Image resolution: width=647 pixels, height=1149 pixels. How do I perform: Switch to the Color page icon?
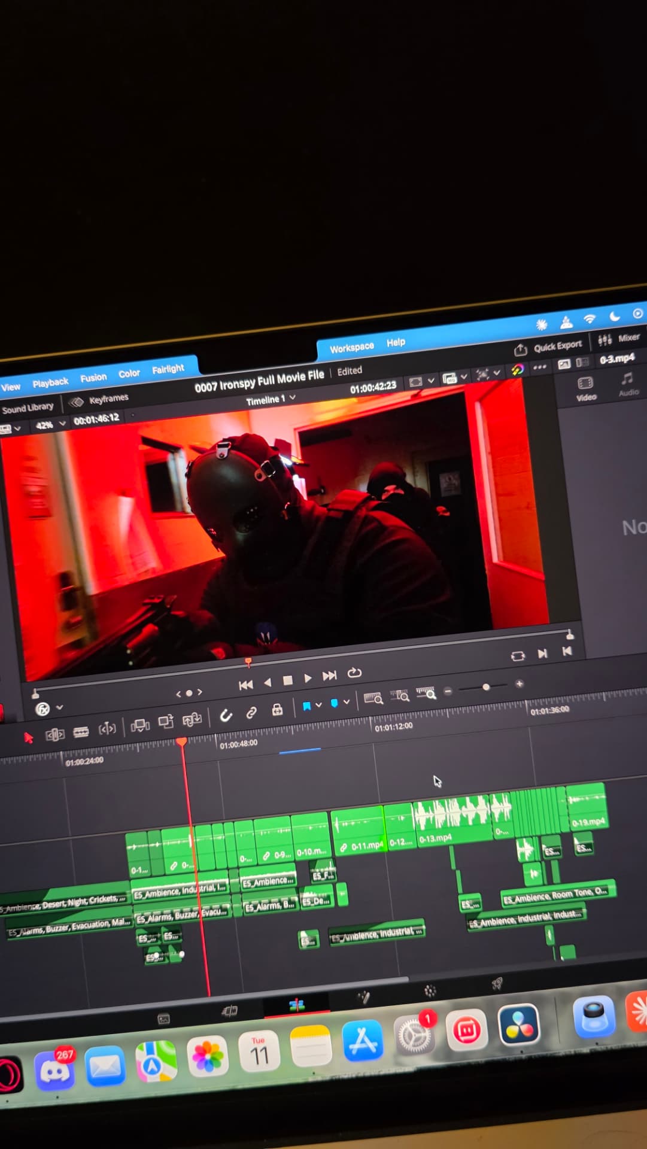(x=430, y=990)
